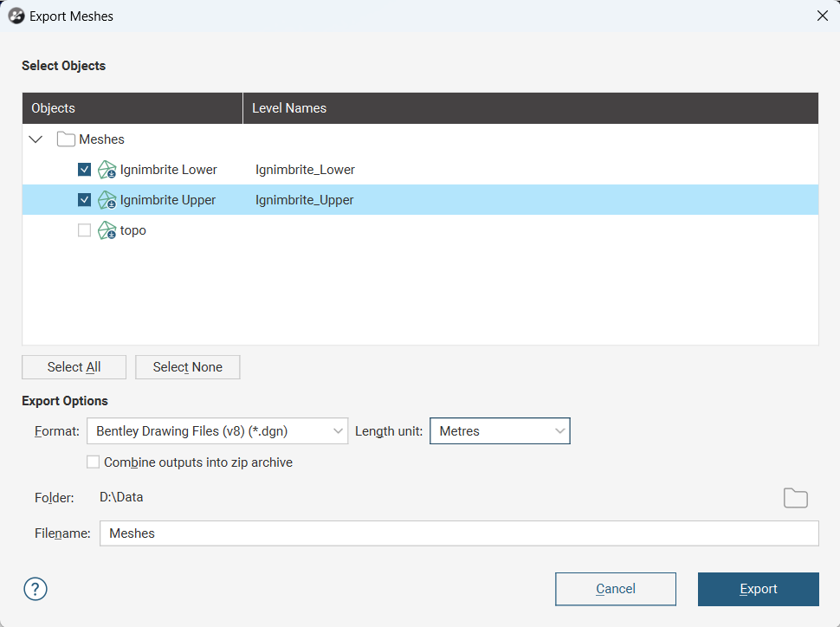This screenshot has height=627, width=840.
Task: Click the Objects column header
Action: pyautogui.click(x=132, y=108)
